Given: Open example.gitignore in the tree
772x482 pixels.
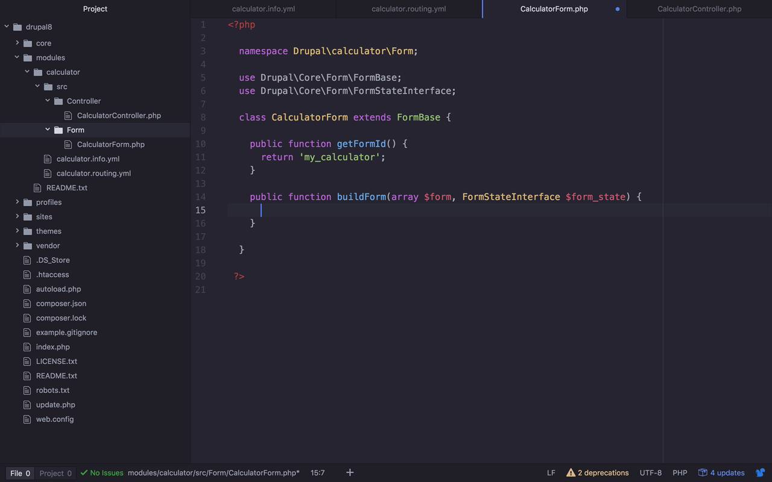Looking at the screenshot, I should [66, 332].
